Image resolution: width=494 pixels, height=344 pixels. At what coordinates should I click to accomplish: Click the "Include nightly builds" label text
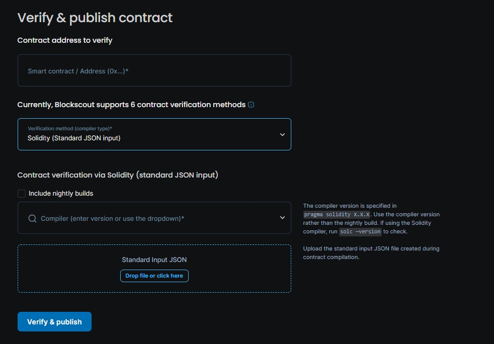pyautogui.click(x=61, y=194)
